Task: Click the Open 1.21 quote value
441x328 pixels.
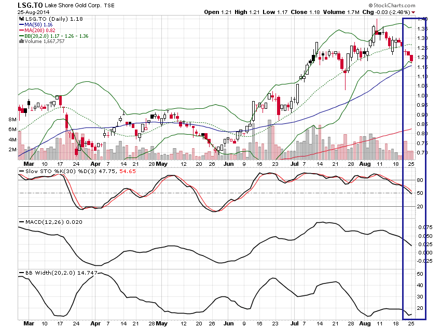Action: [218, 12]
